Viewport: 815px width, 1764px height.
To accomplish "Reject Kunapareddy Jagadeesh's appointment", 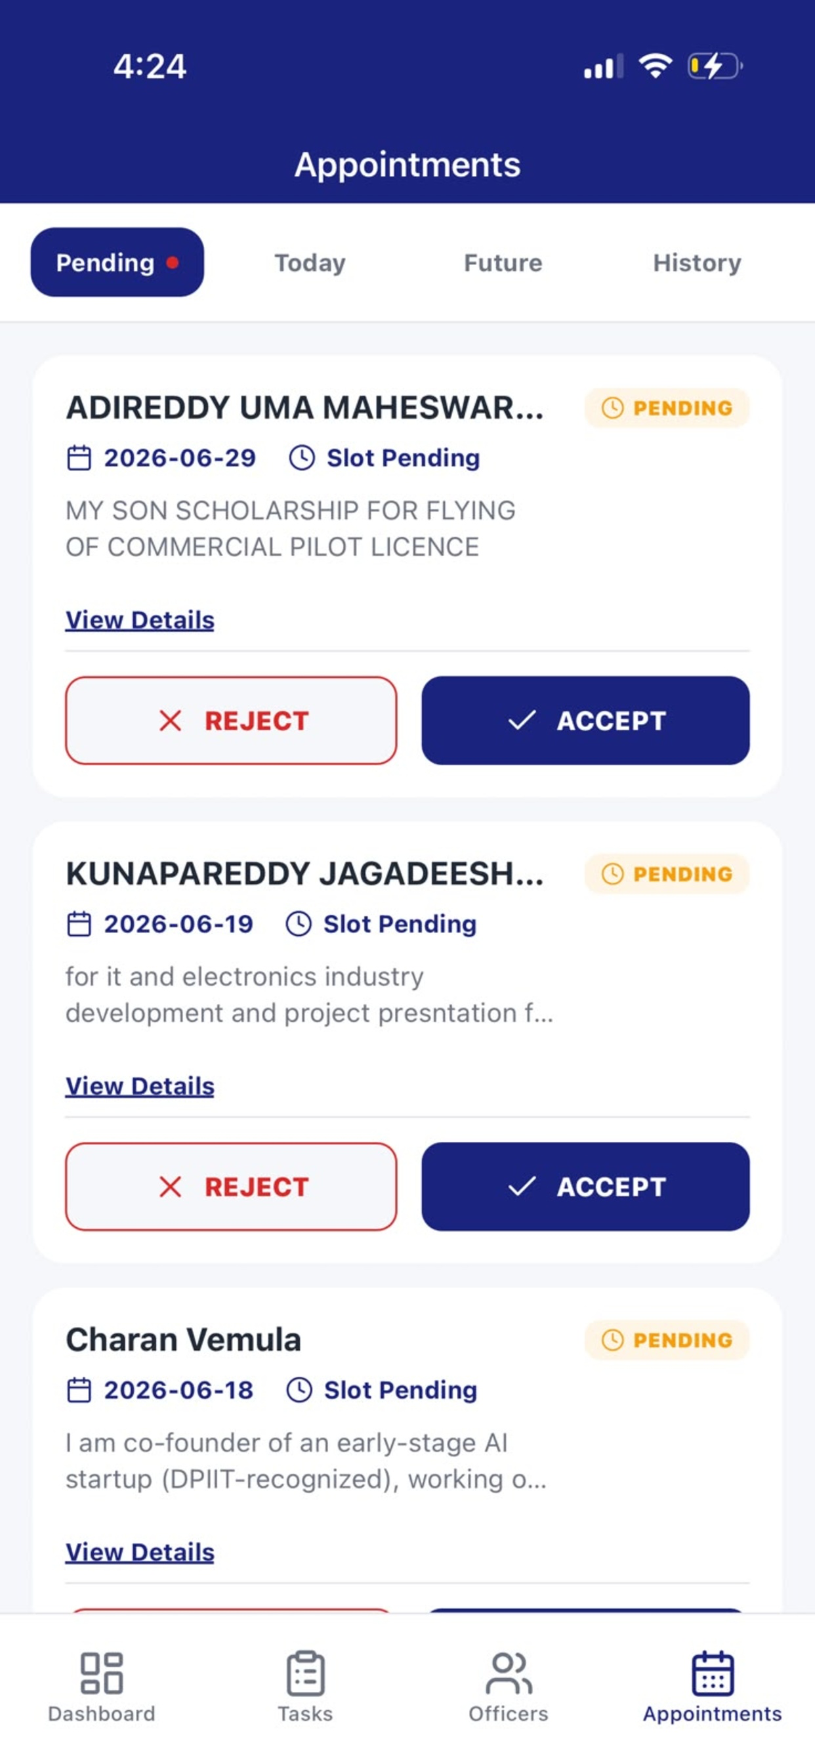I will coord(231,1186).
